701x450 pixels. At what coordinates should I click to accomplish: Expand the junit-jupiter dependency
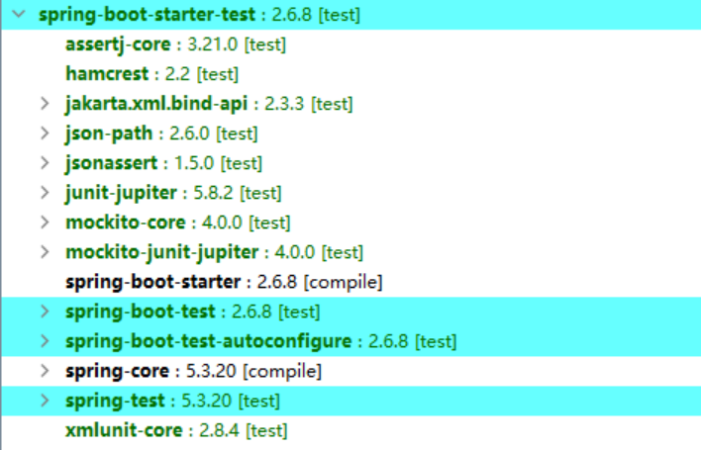(x=45, y=193)
